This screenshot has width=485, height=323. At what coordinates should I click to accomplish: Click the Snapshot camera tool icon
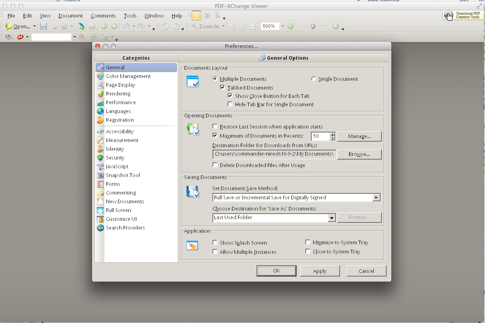pyautogui.click(x=207, y=16)
